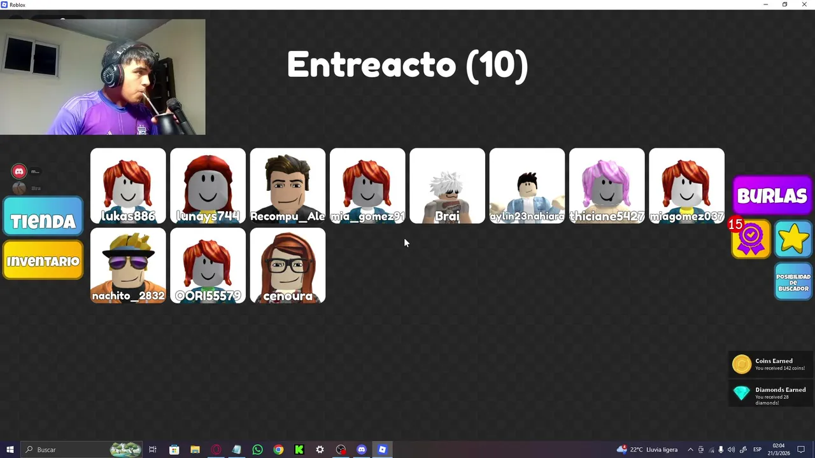Open Posibilidad de Buscador button
The height and width of the screenshot is (458, 815).
tap(793, 281)
